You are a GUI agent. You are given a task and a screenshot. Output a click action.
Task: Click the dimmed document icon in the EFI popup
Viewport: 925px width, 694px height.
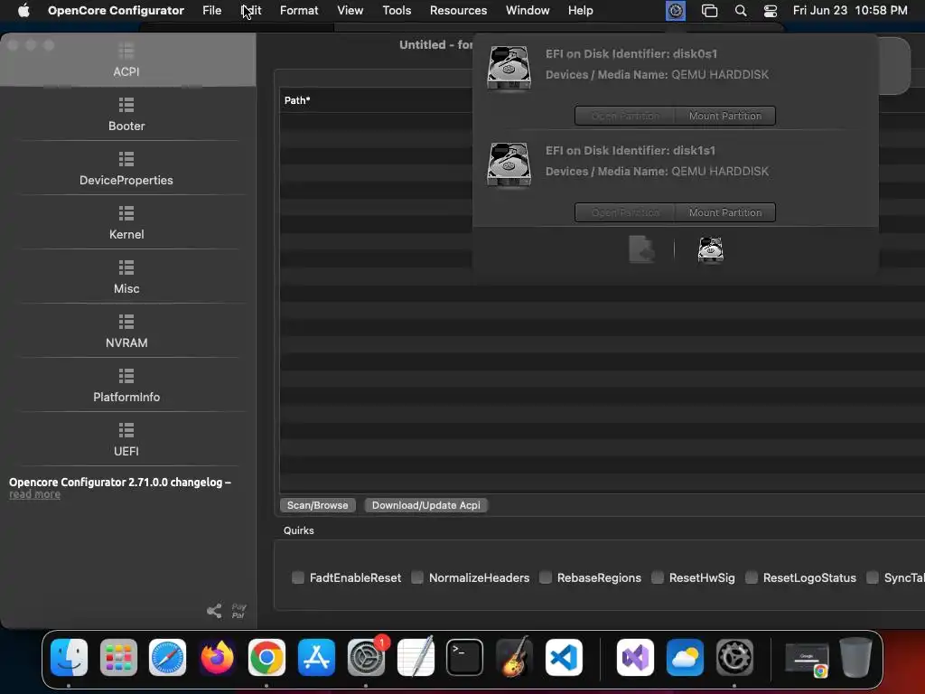pyautogui.click(x=641, y=249)
